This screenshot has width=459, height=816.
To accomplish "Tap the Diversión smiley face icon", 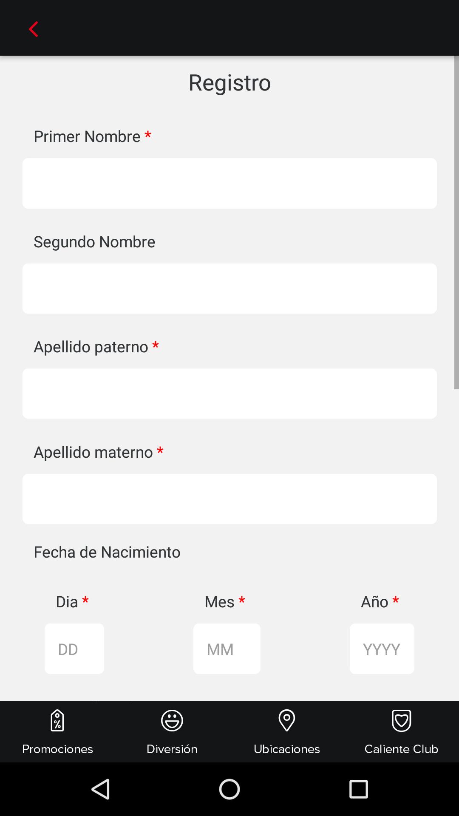I will (172, 720).
